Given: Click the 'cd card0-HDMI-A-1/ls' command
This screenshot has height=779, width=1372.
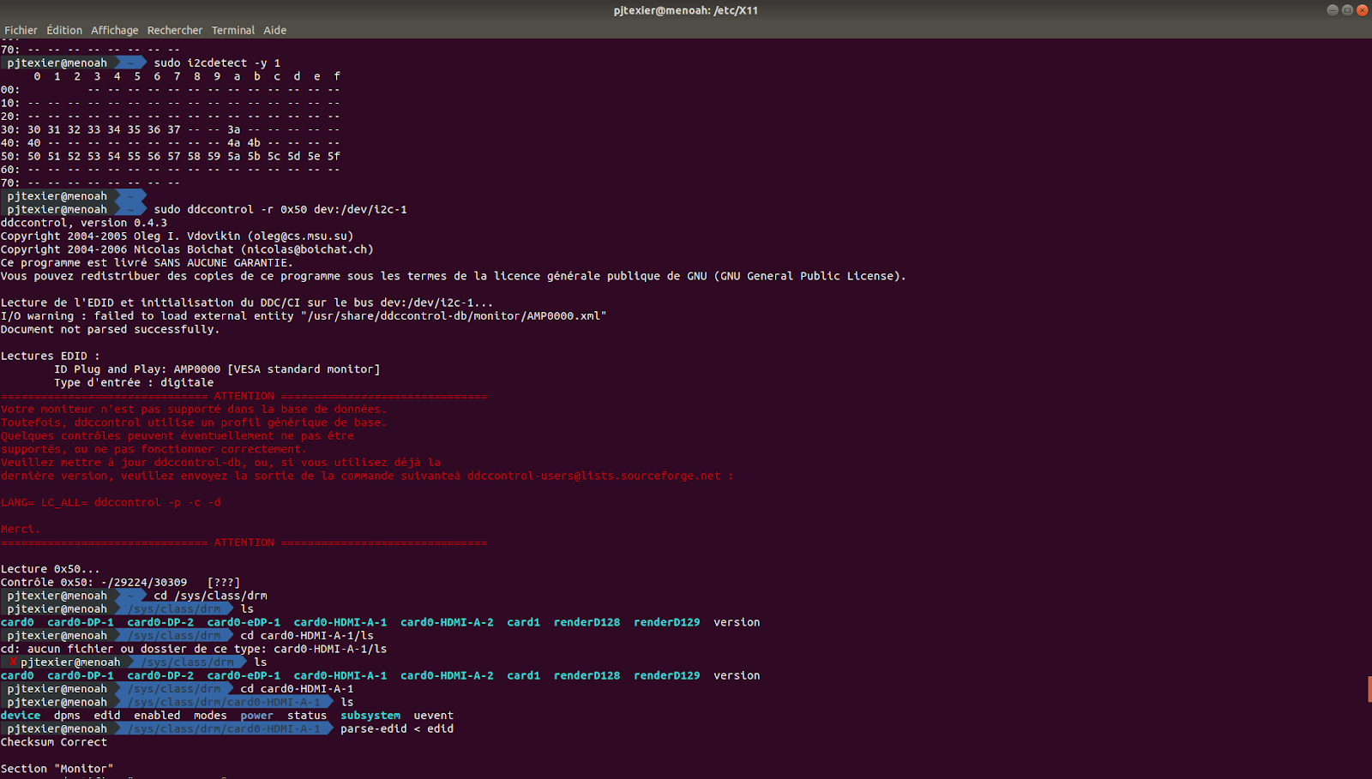Looking at the screenshot, I should coord(307,636).
